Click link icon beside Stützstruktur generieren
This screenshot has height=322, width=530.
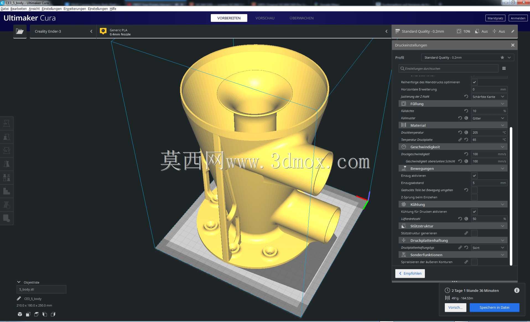click(x=466, y=233)
